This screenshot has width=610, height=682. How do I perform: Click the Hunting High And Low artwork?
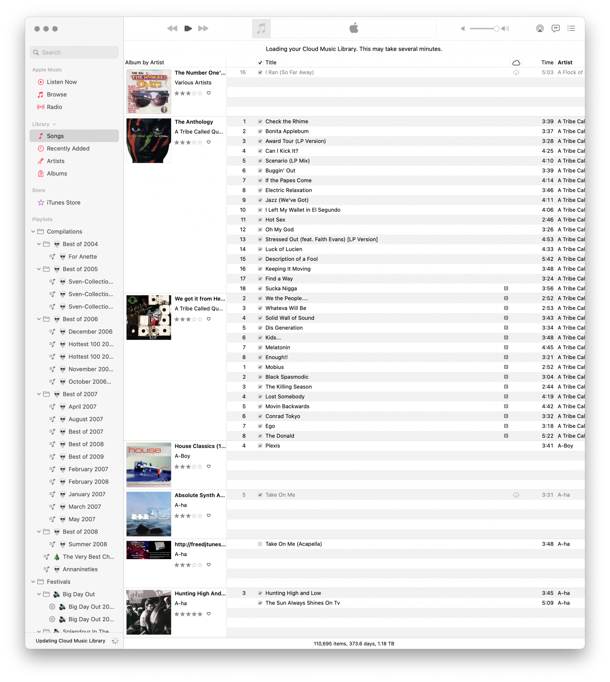[149, 612]
